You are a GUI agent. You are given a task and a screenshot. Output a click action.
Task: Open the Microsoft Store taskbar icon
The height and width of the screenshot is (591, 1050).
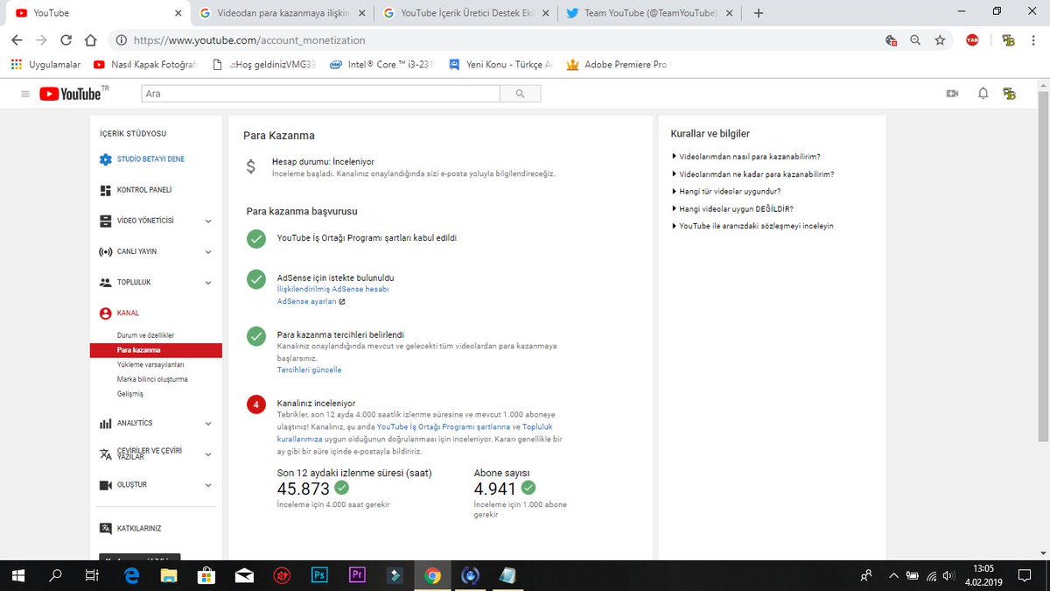tap(206, 575)
